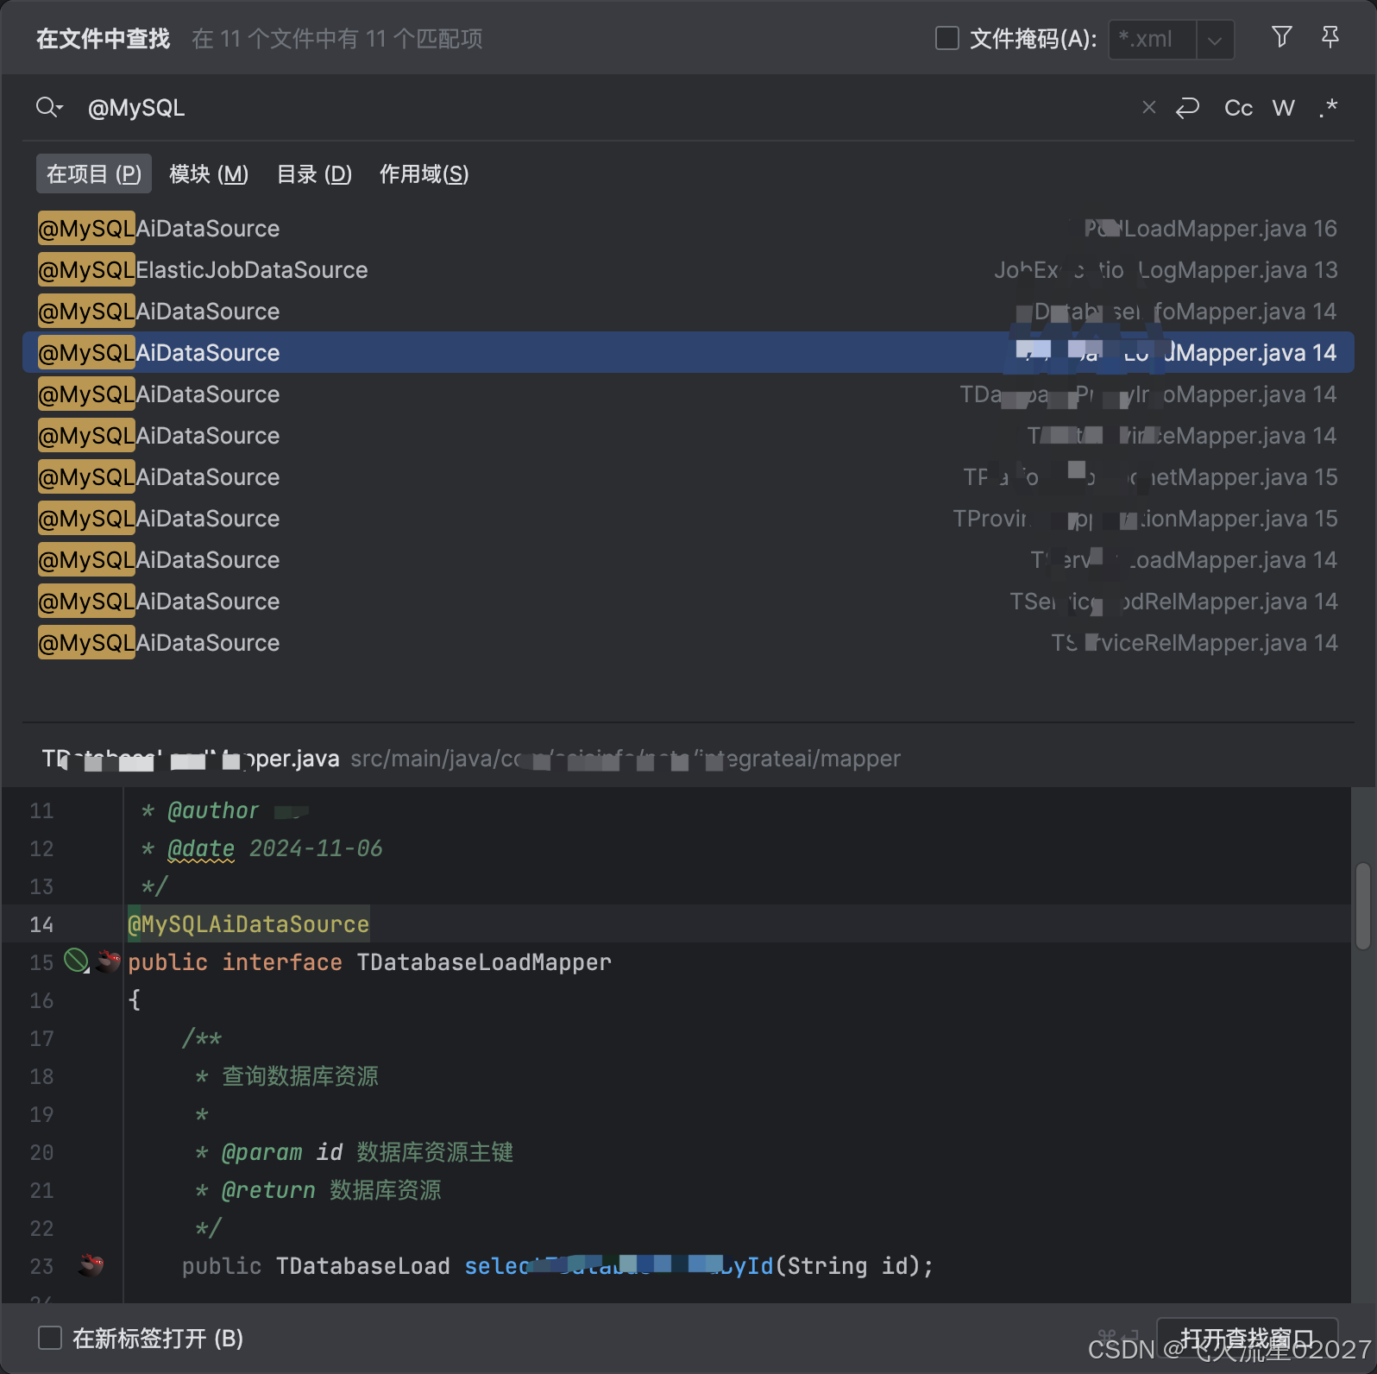Click the preview pane vertical scrollbar

[x=1363, y=906]
